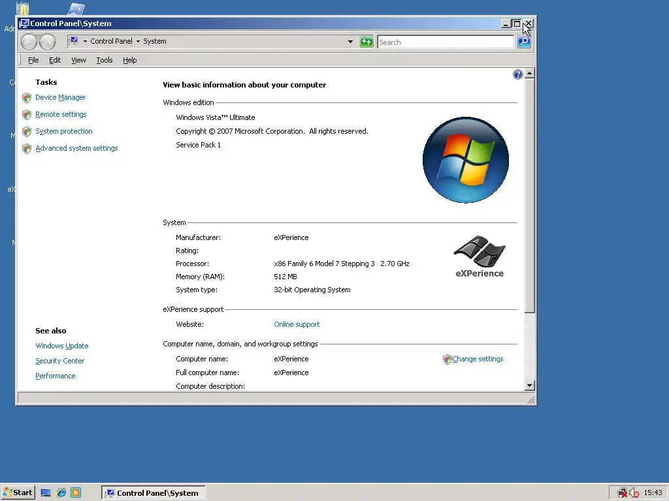Screen dimensions: 669x501
Task: Click inside the Search box
Action: point(446,42)
